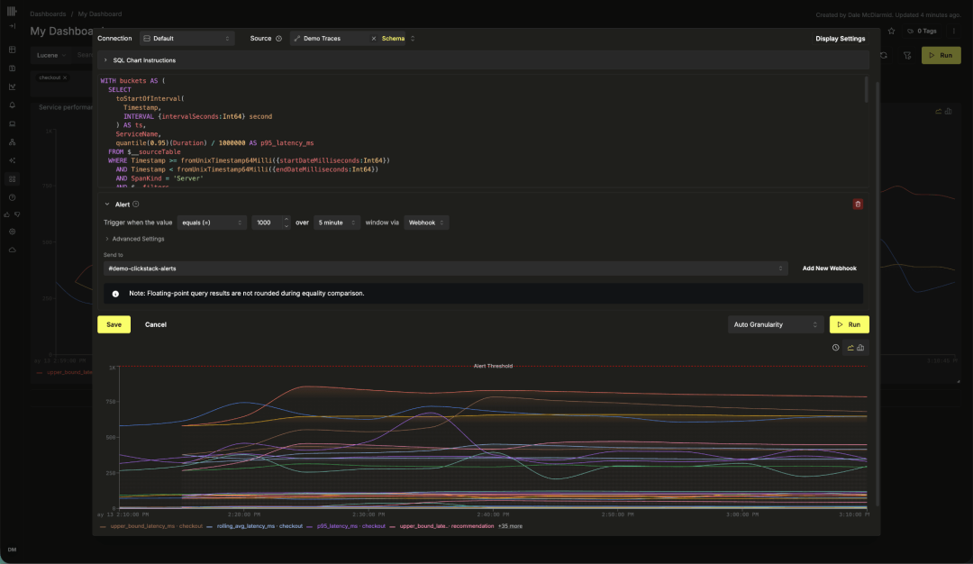Delete the alert with the red trash icon
Viewport: 973px width, 564px height.
[x=858, y=205]
